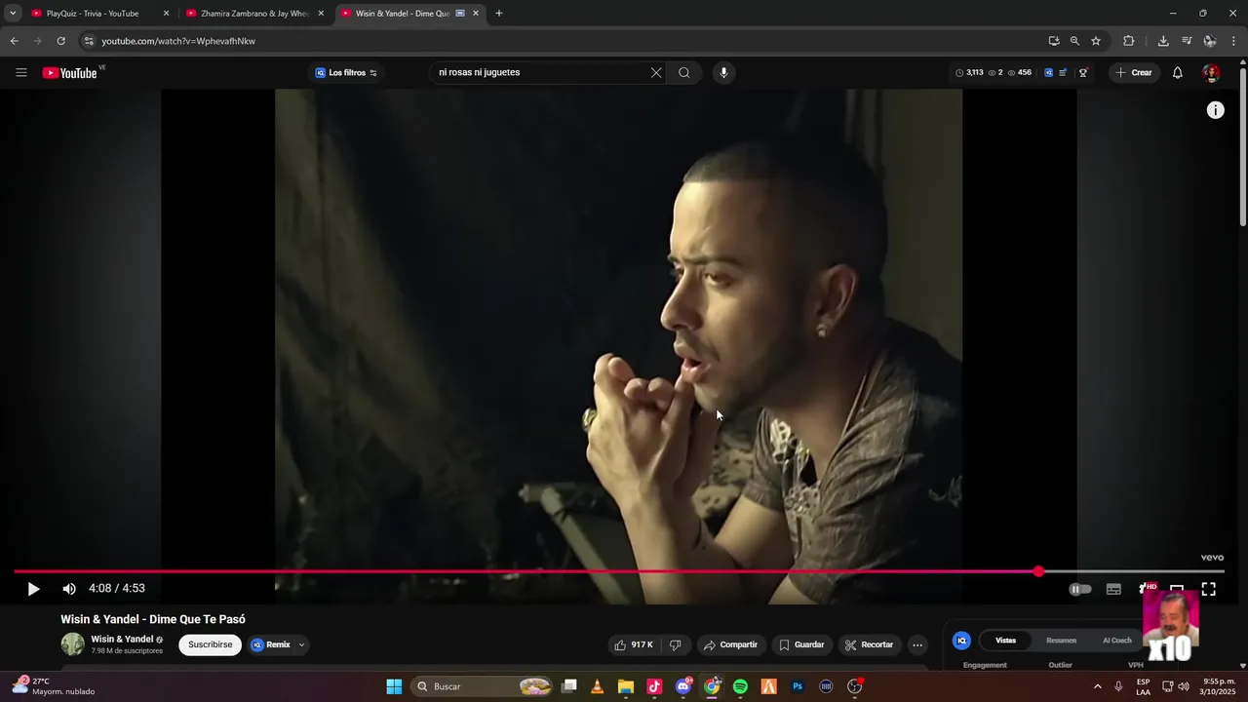Click the scrubber handle on the timeline
Screen dimensions: 1248x702
click(1039, 571)
